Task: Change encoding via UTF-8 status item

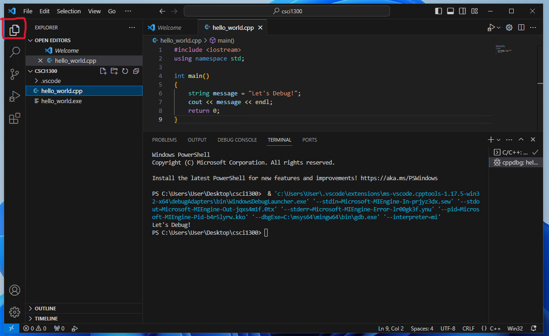Action: (448, 328)
